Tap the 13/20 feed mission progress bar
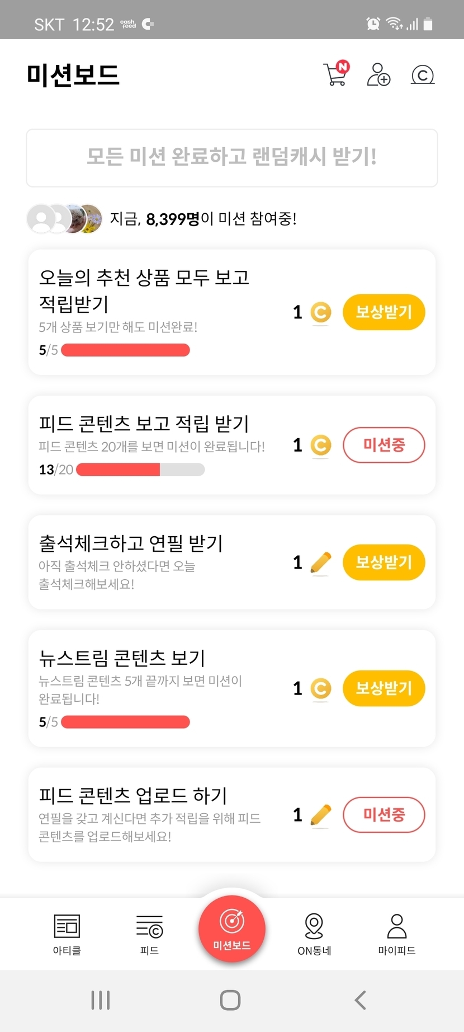The image size is (464, 1032). 140,470
